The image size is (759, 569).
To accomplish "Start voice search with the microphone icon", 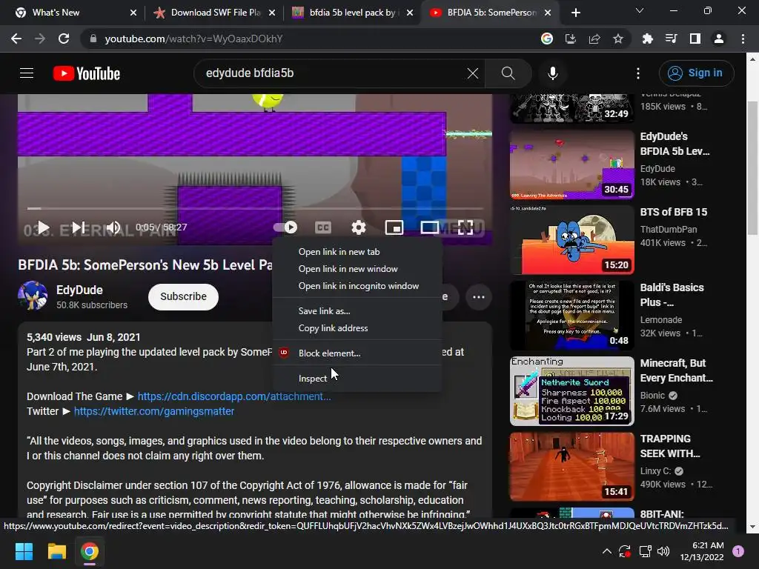I will 553,73.
